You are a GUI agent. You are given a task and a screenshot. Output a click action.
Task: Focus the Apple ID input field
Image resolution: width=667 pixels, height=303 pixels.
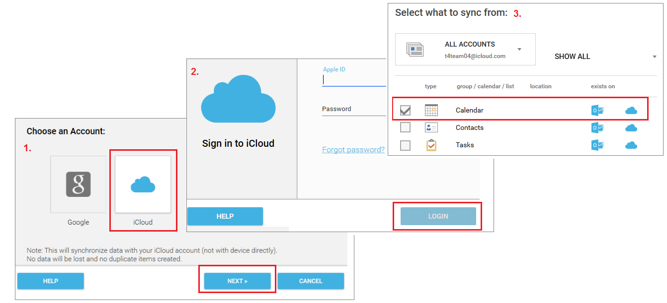coord(354,80)
